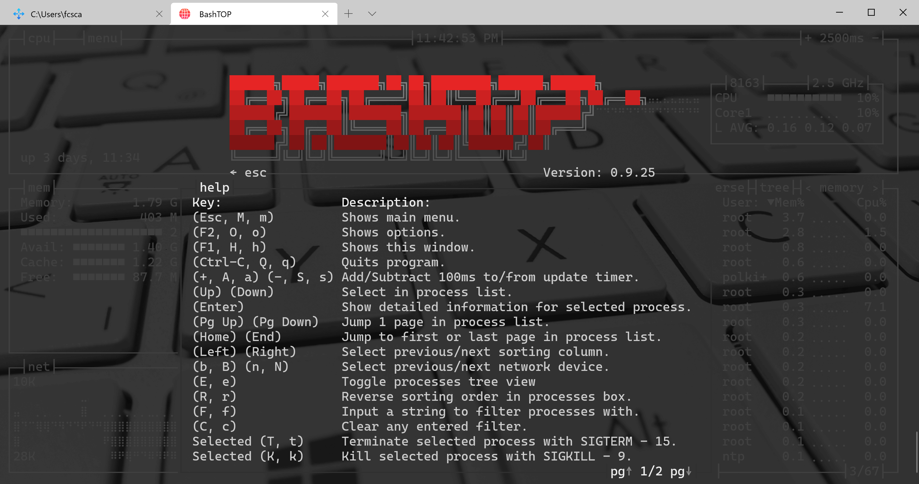Screen dimensions: 919x484
Task: Open the menu label in cpu box
Action: click(102, 38)
